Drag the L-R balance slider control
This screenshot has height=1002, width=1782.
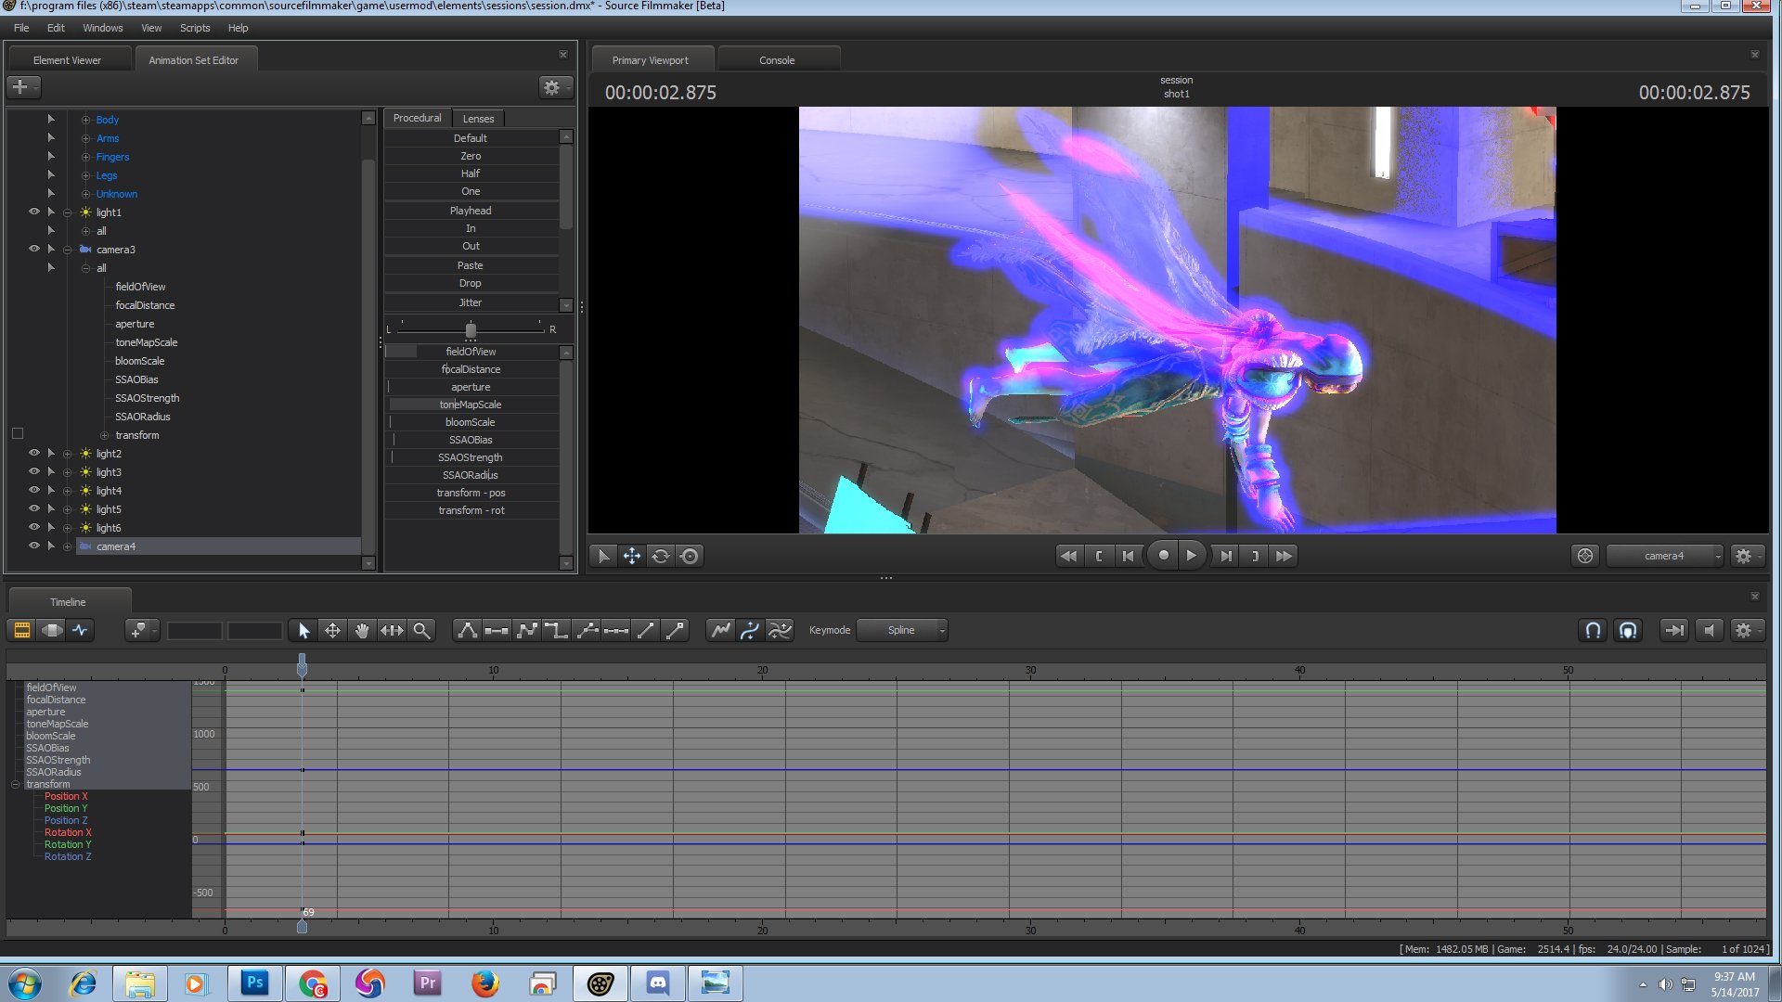coord(470,328)
